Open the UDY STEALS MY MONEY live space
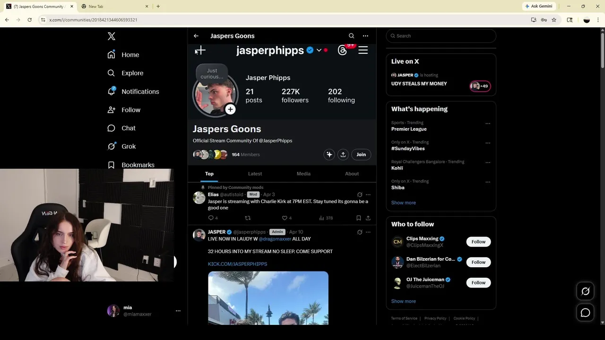The height and width of the screenshot is (340, 605). point(419,84)
